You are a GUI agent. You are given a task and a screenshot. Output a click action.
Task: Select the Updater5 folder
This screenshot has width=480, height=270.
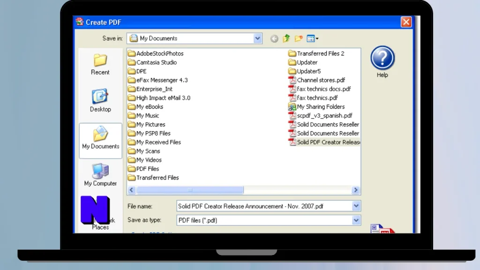tap(305, 71)
